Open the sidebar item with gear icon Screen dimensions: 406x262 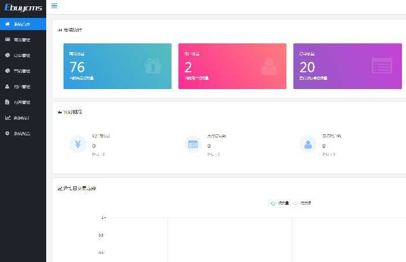coord(23,134)
